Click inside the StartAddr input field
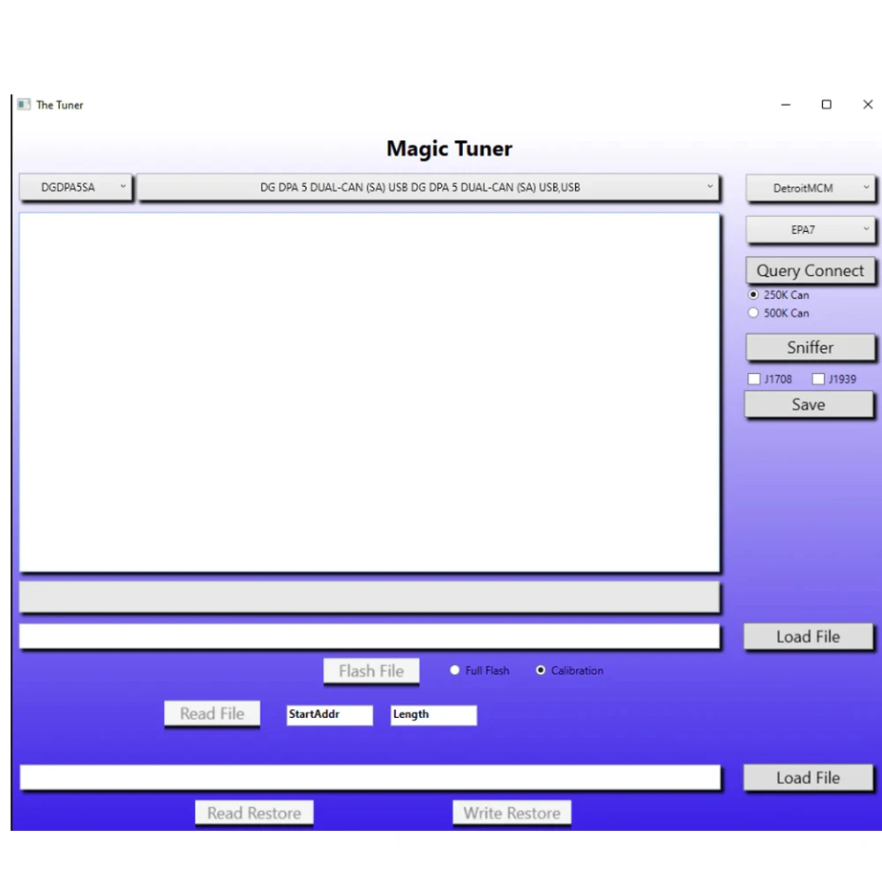The image size is (882, 882). coord(329,714)
